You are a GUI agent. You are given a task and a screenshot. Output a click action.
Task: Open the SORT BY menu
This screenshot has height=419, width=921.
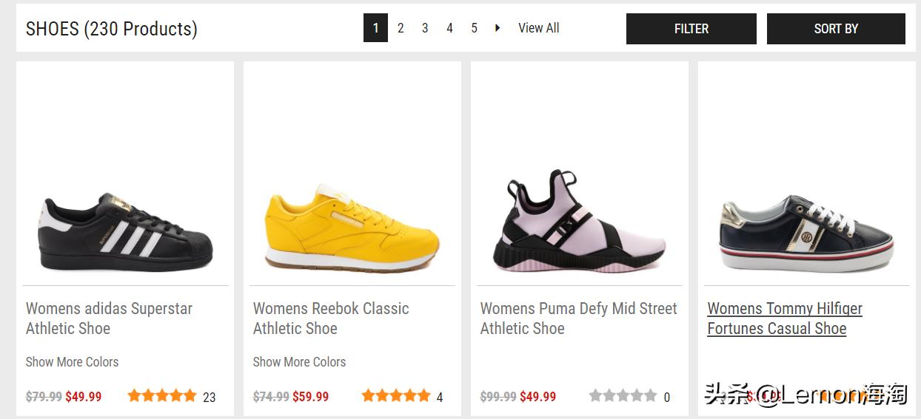point(835,29)
